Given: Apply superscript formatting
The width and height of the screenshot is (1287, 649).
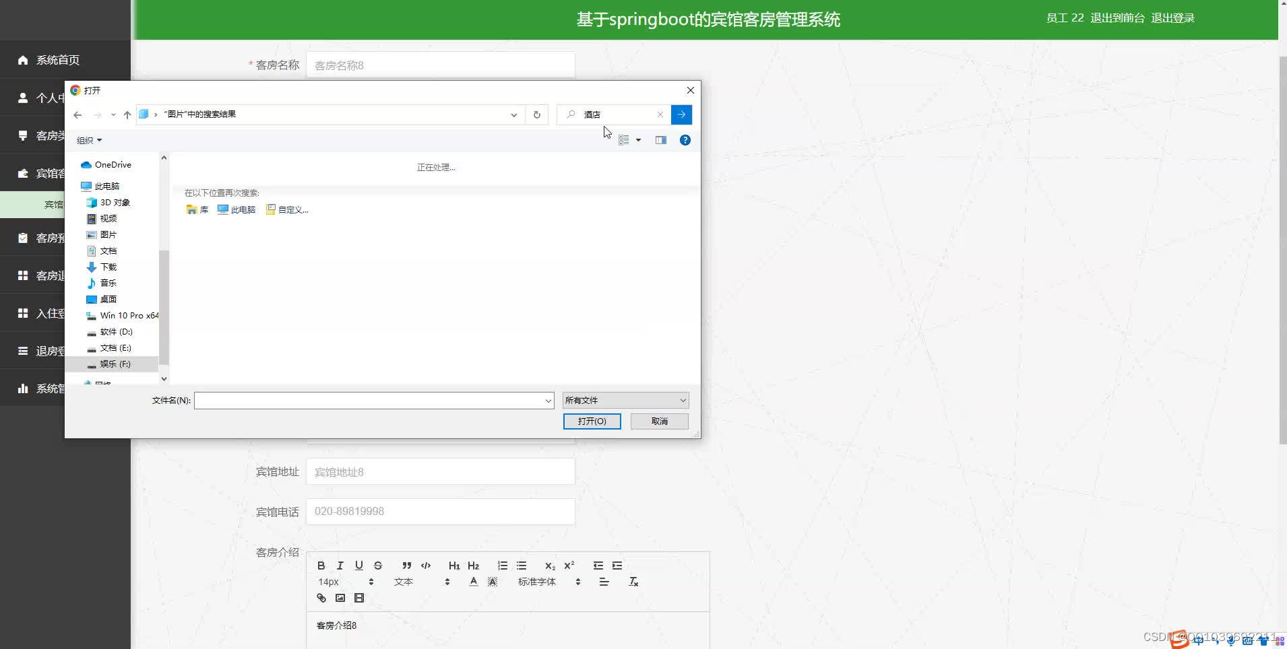Looking at the screenshot, I should [569, 566].
